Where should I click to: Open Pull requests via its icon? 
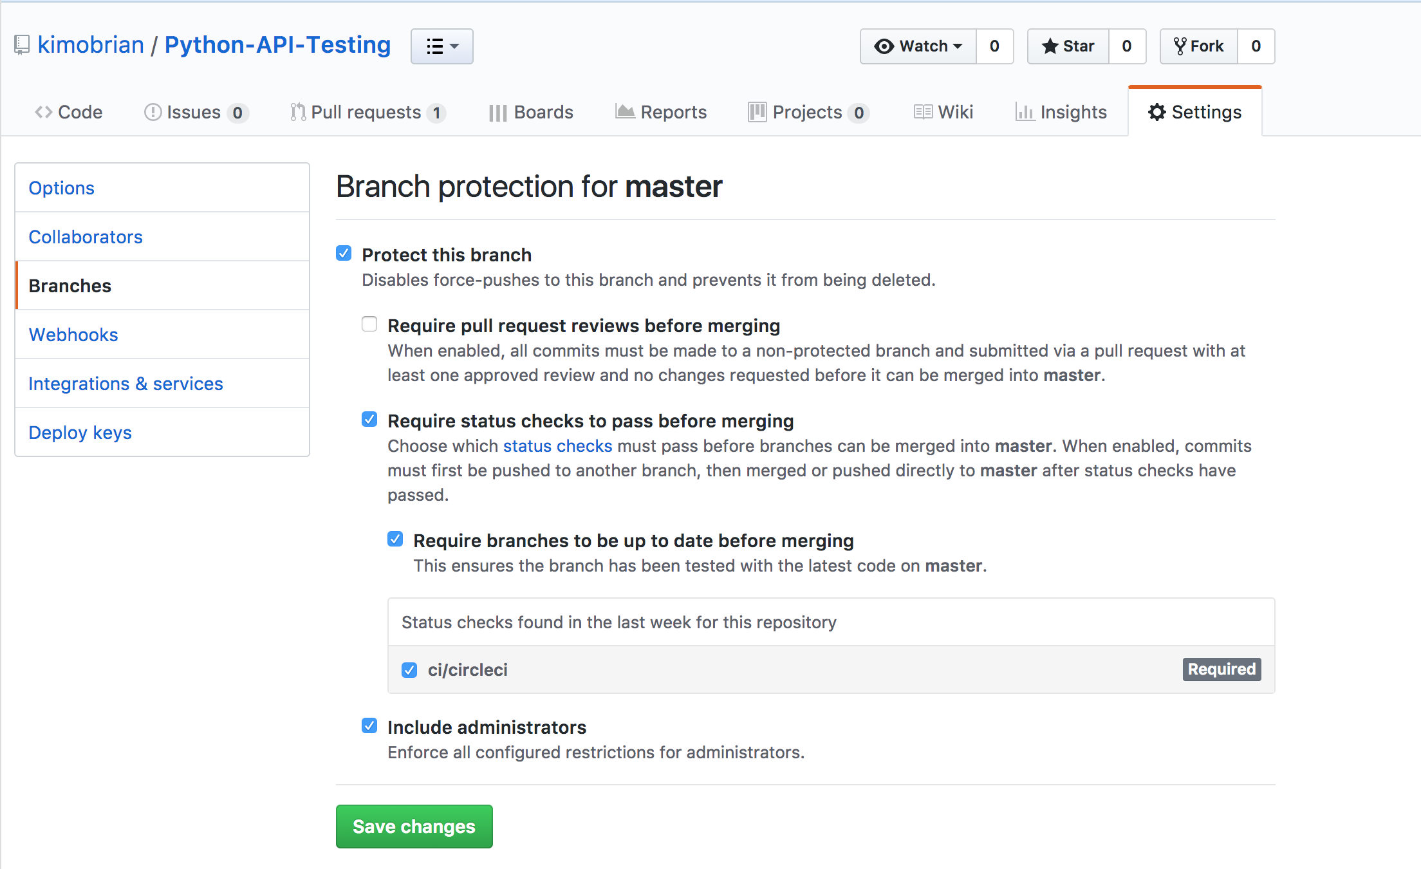tap(297, 111)
